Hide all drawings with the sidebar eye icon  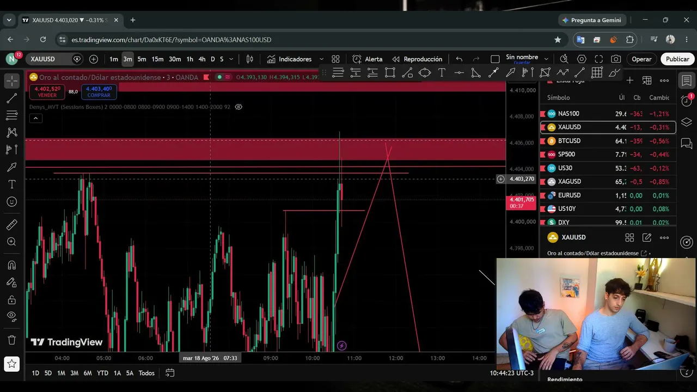click(x=11, y=317)
